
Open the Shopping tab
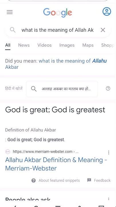pyautogui.click(x=108, y=45)
